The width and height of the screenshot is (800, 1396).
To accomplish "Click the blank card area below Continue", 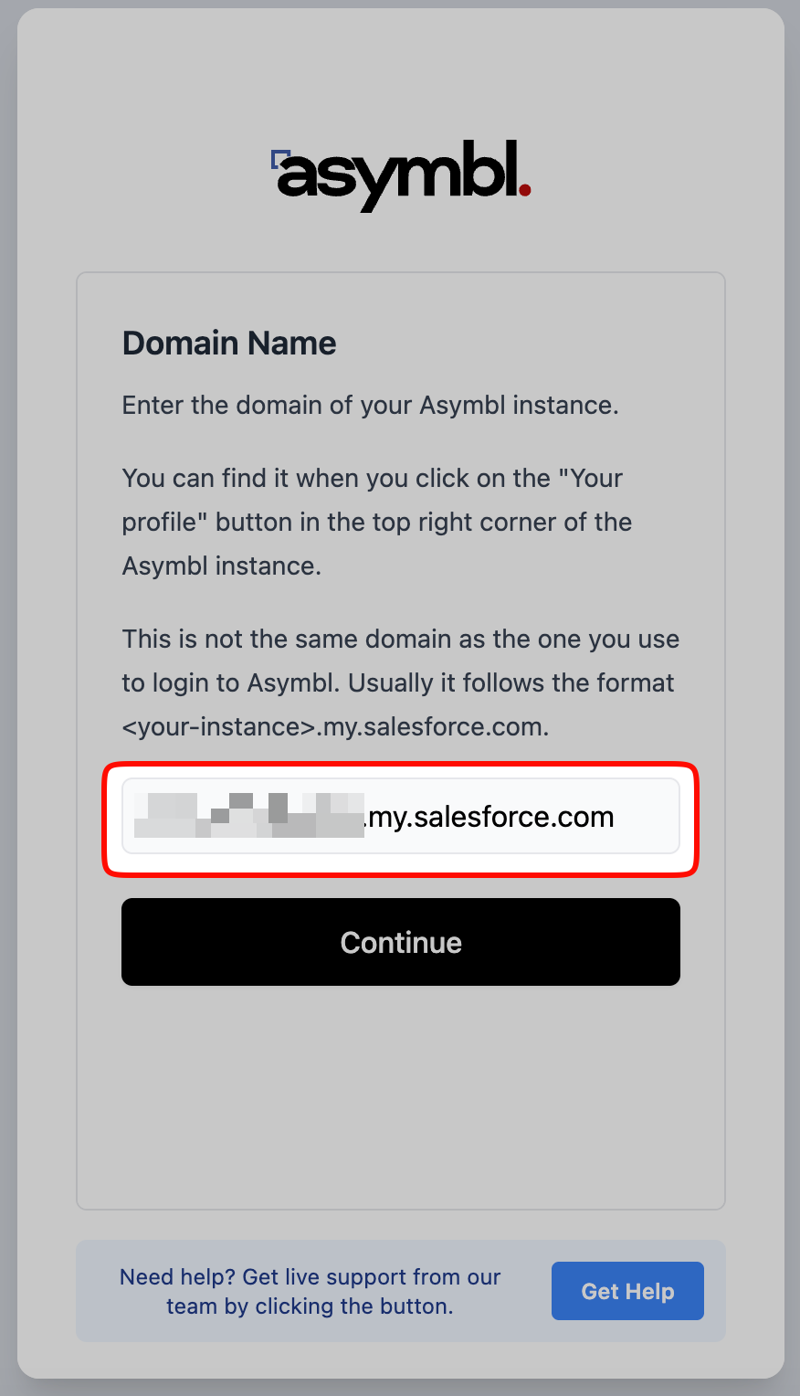I will pyautogui.click(x=400, y=1096).
